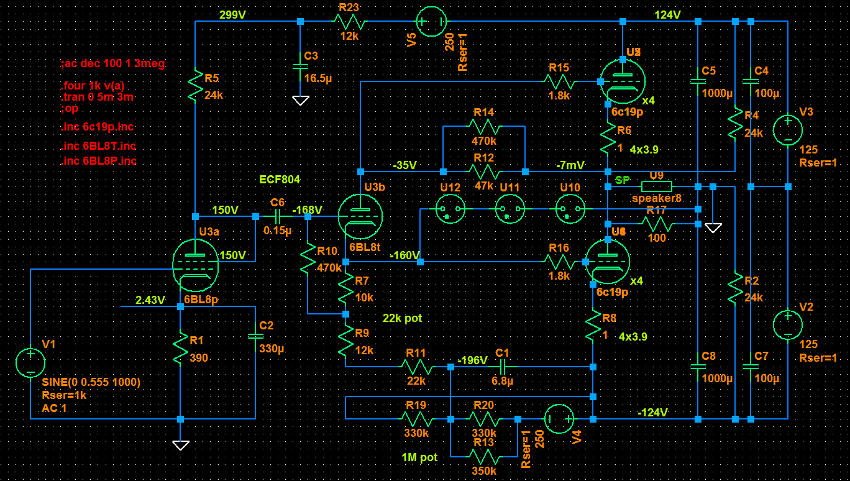Click the ';op' directive text
This screenshot has height=481, width=850.
tap(69, 108)
